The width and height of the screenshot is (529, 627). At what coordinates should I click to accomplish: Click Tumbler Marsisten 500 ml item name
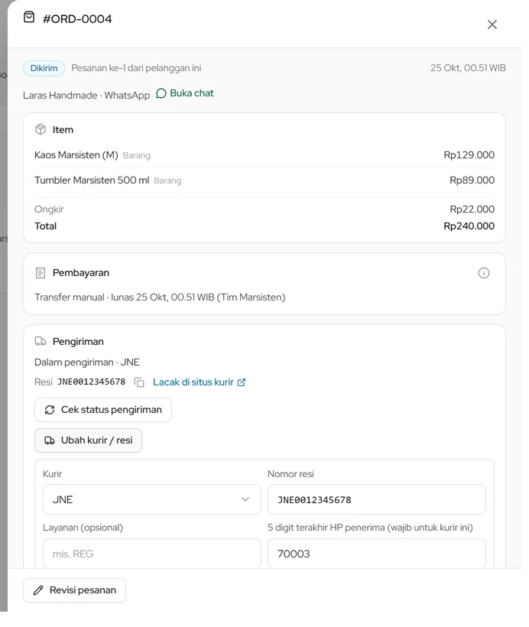pos(92,180)
